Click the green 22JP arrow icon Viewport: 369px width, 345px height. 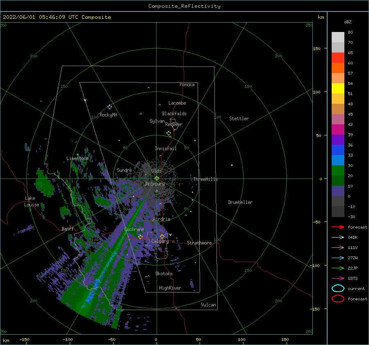[338, 268]
